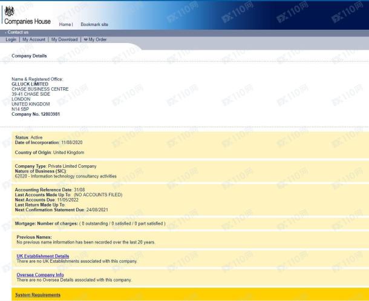
Task: Click postcode N14 5BP
Action: [x=20, y=109]
